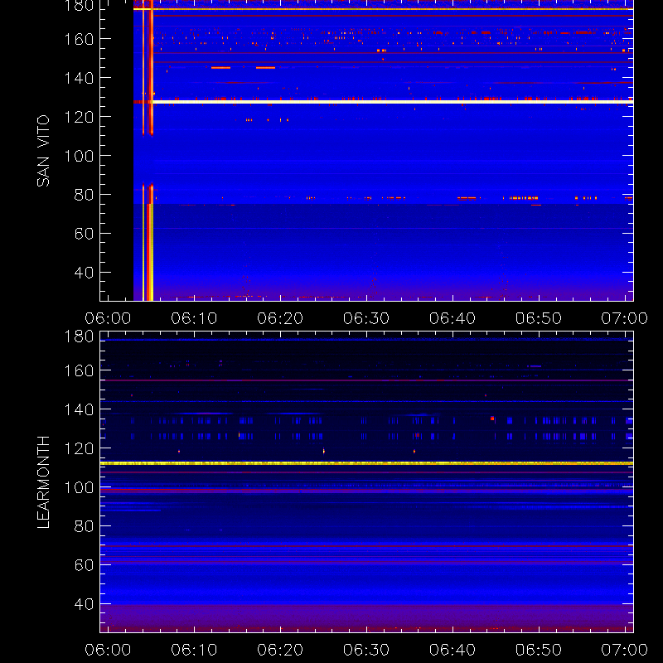Select the 40 tick label on LEARMONTH plot
Image resolution: width=663 pixels, height=663 pixels.
pyautogui.click(x=84, y=604)
